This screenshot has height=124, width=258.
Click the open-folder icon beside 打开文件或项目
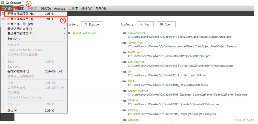click(x=3, y=19)
